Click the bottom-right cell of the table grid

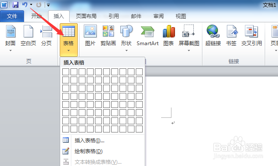(139, 129)
